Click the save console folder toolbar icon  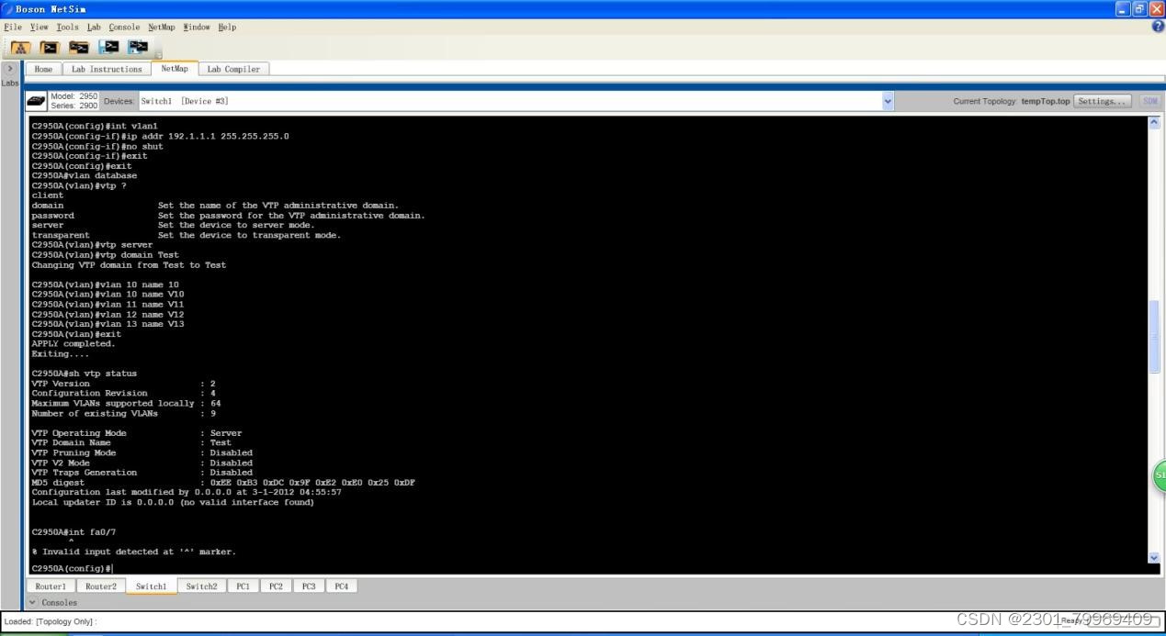click(77, 48)
